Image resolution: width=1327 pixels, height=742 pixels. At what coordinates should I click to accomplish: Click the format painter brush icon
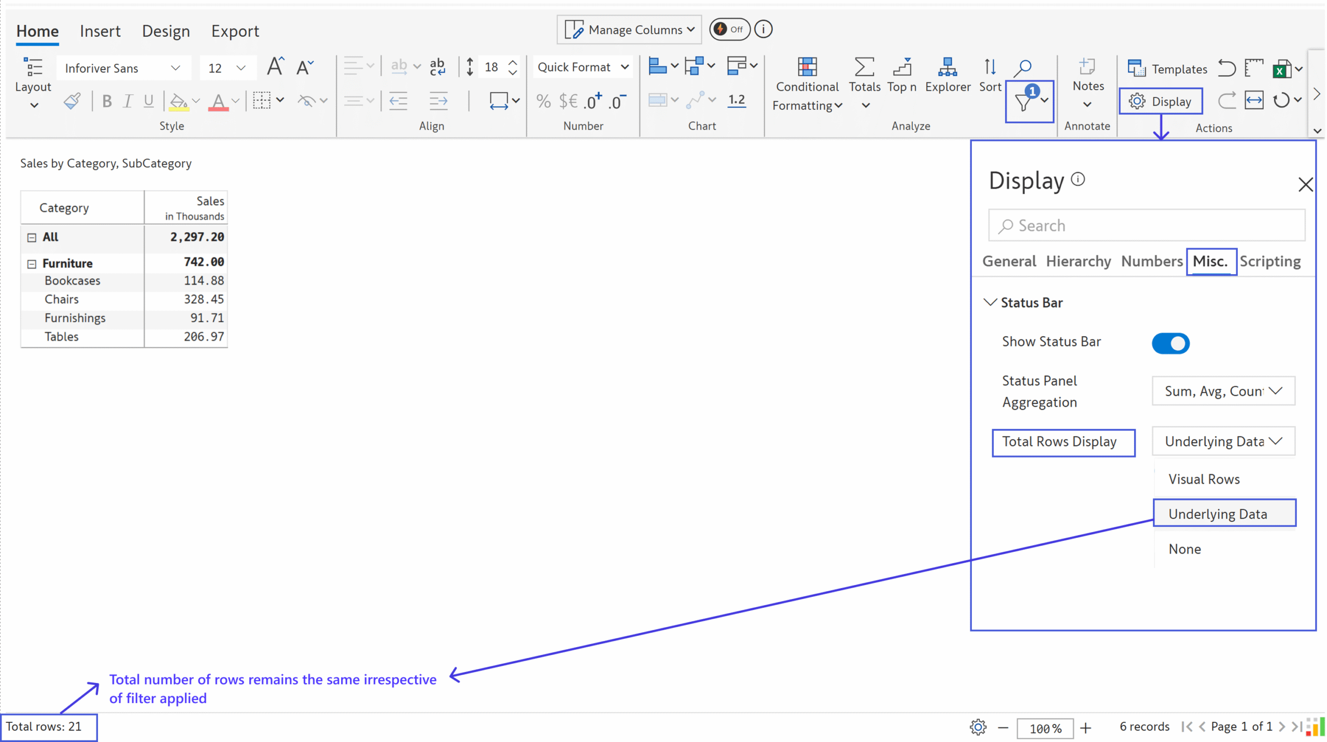tap(72, 101)
